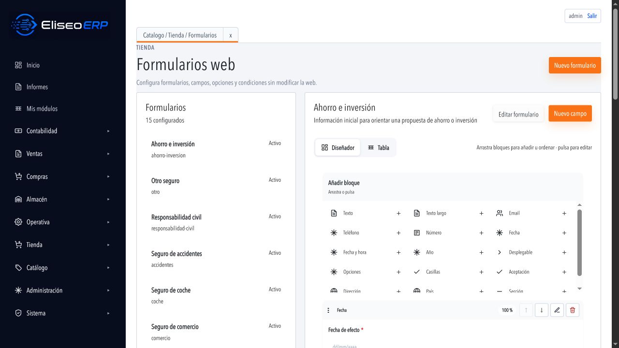Click the Editar formulario button

point(518,115)
